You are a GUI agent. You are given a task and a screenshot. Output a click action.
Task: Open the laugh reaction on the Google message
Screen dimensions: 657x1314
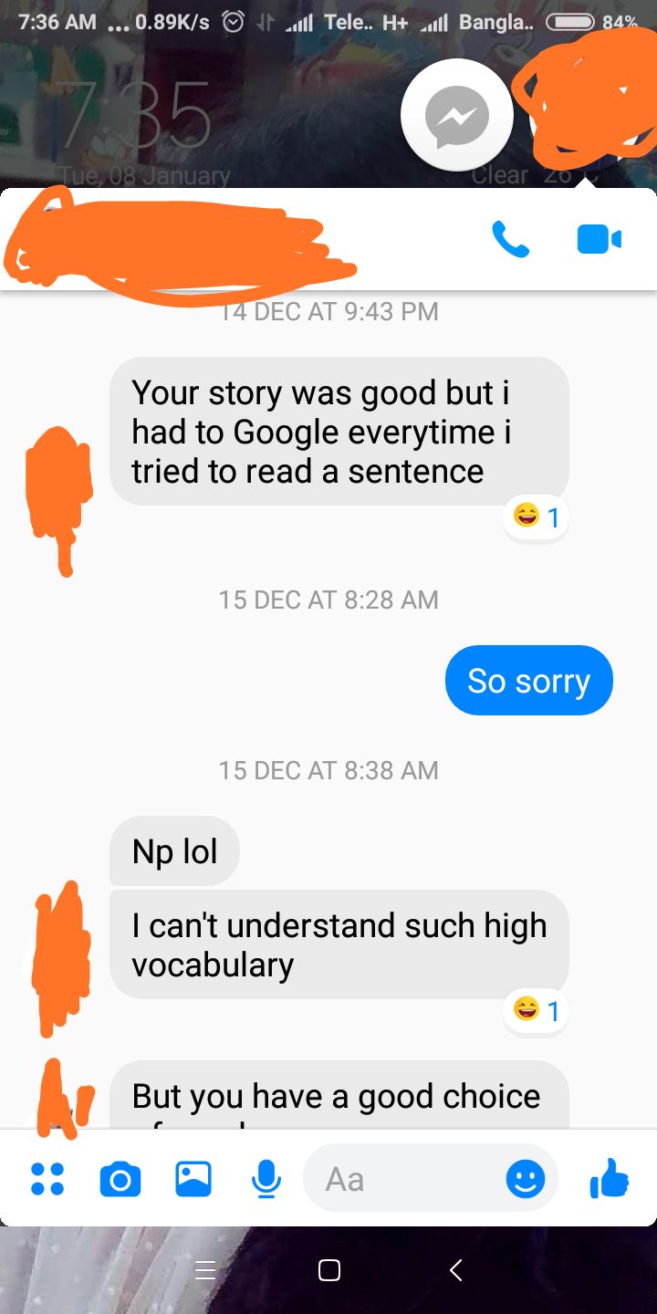click(536, 517)
